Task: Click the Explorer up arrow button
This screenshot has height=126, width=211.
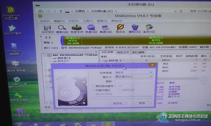Action: (61, 11)
